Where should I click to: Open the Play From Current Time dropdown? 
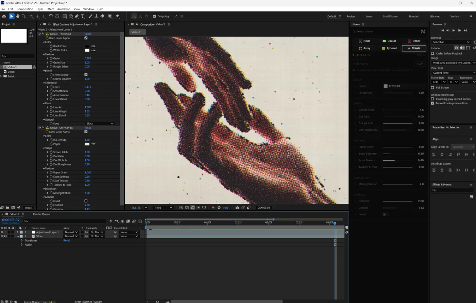pos(454,73)
